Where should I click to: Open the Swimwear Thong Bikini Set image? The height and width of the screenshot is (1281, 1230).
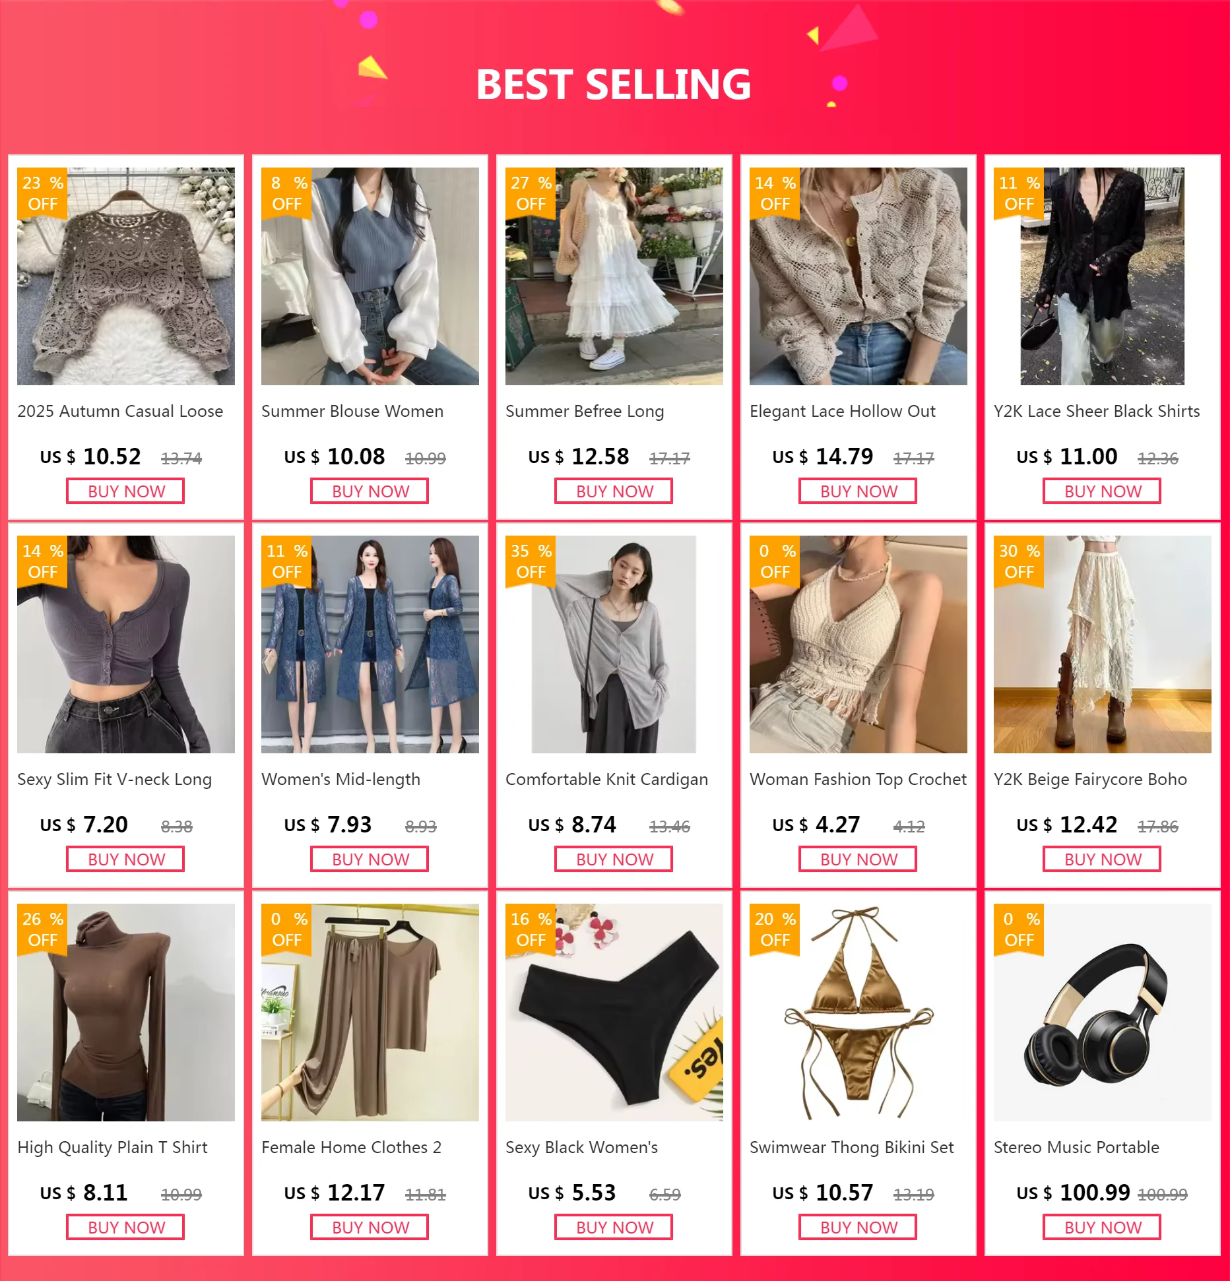point(858,1013)
